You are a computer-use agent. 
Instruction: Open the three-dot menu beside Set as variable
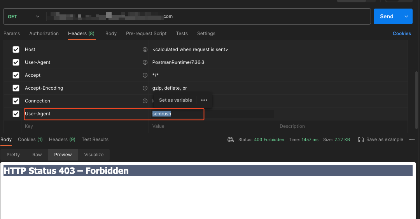click(x=204, y=100)
